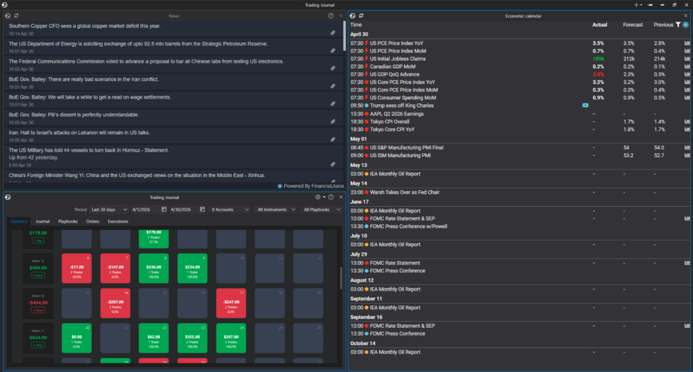Refresh the News panel
This screenshot has height=372, width=693.
[17, 16]
